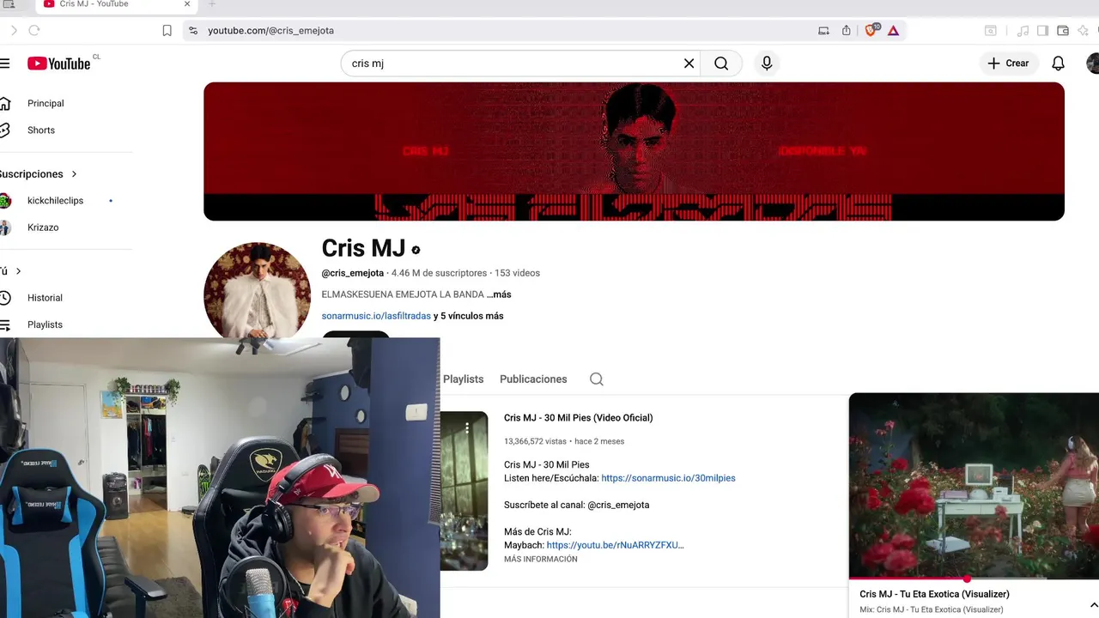Click miniplayer title Tu Eta Exotica (Visualizer)

(x=934, y=594)
